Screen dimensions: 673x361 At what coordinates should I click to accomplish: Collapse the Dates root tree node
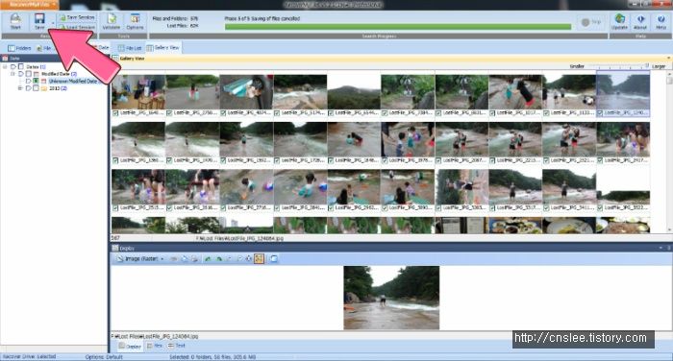point(5,67)
